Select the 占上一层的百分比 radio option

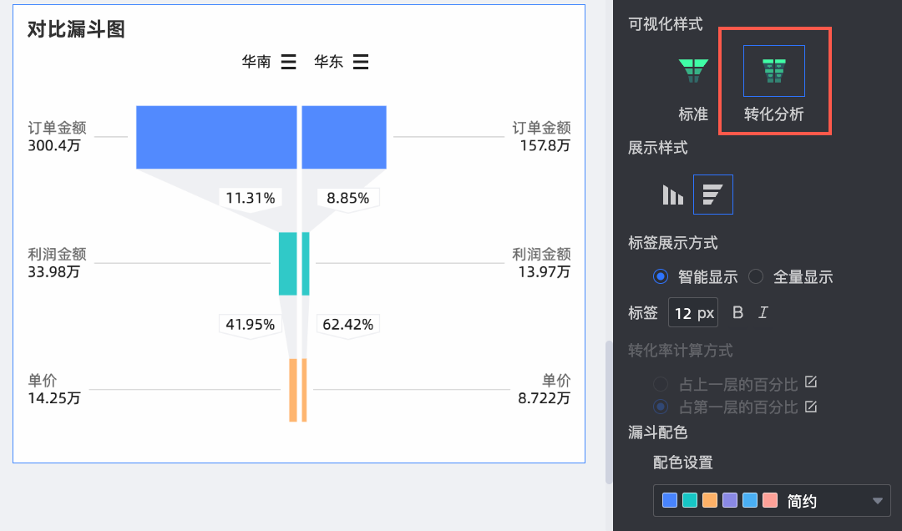(x=661, y=383)
